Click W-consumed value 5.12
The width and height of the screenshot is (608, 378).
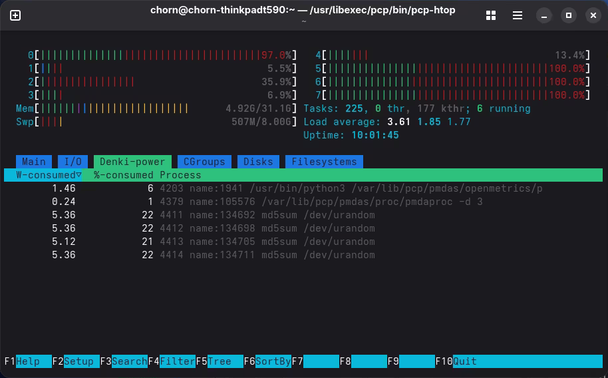point(64,242)
